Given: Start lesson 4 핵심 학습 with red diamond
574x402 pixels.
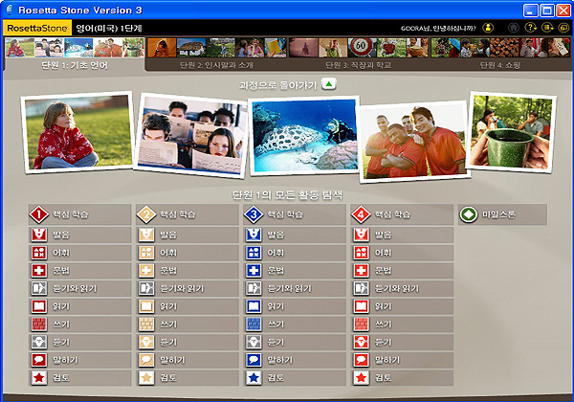Looking at the screenshot, I should click(402, 214).
